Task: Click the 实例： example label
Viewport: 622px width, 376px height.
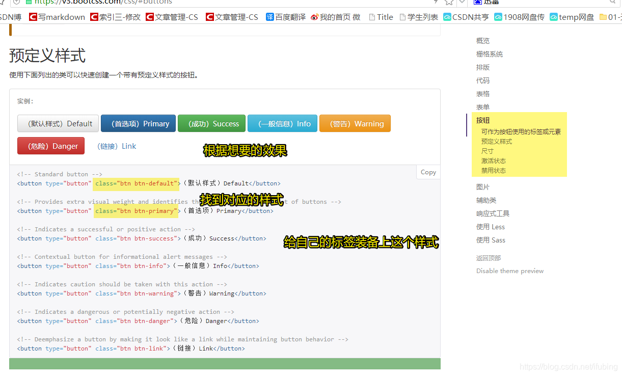Action: pos(25,101)
